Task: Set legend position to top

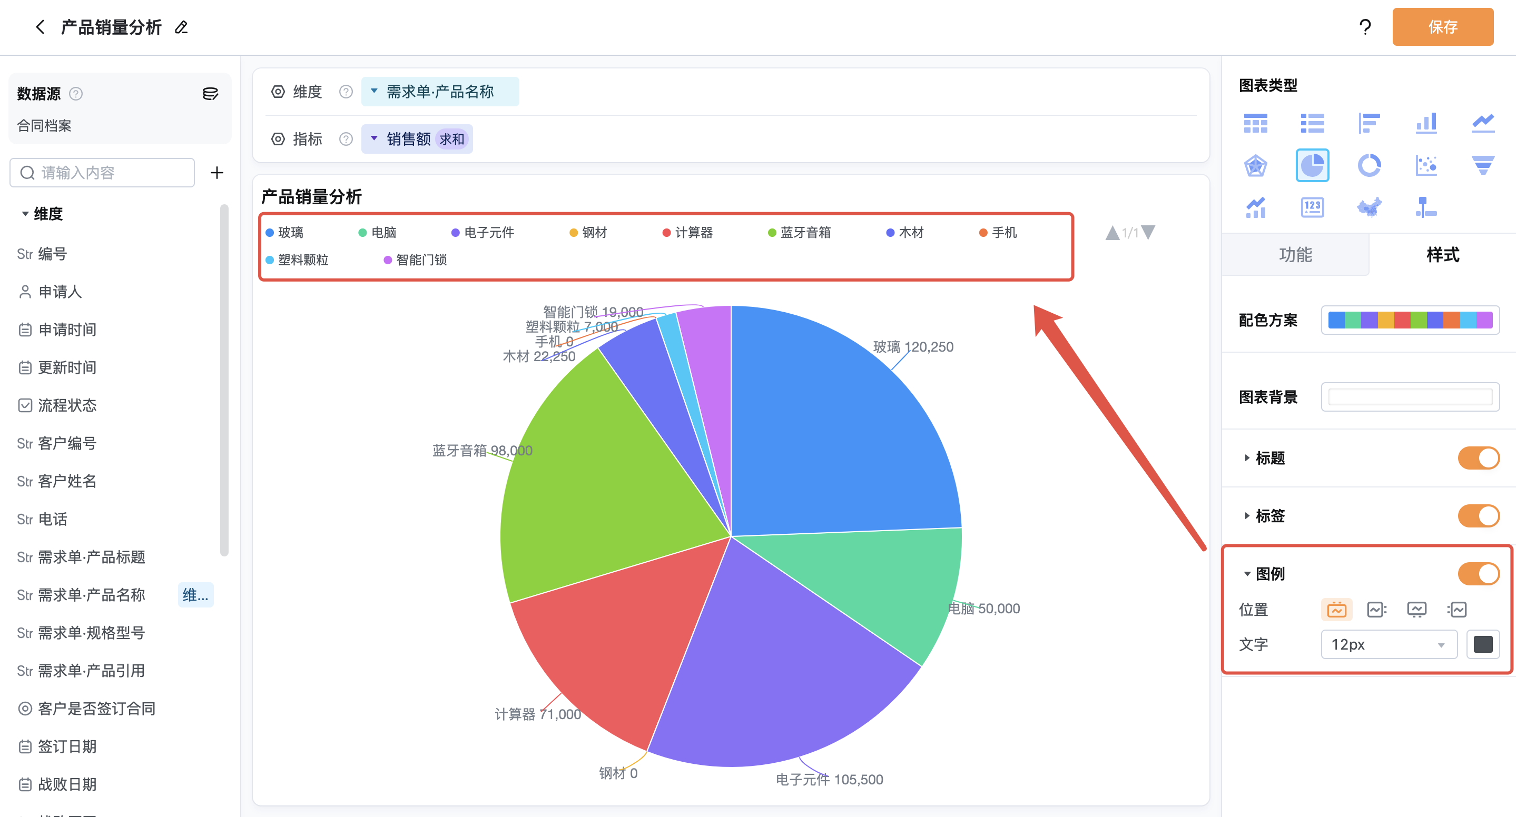Action: pyautogui.click(x=1336, y=610)
